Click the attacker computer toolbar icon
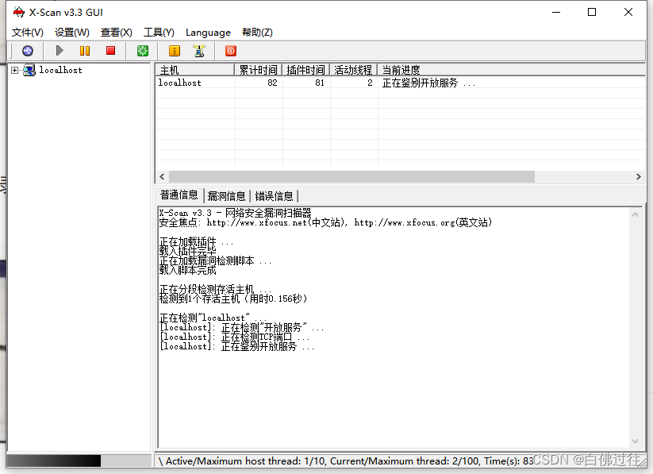Image resolution: width=653 pixels, height=474 pixels. pyautogui.click(x=200, y=51)
